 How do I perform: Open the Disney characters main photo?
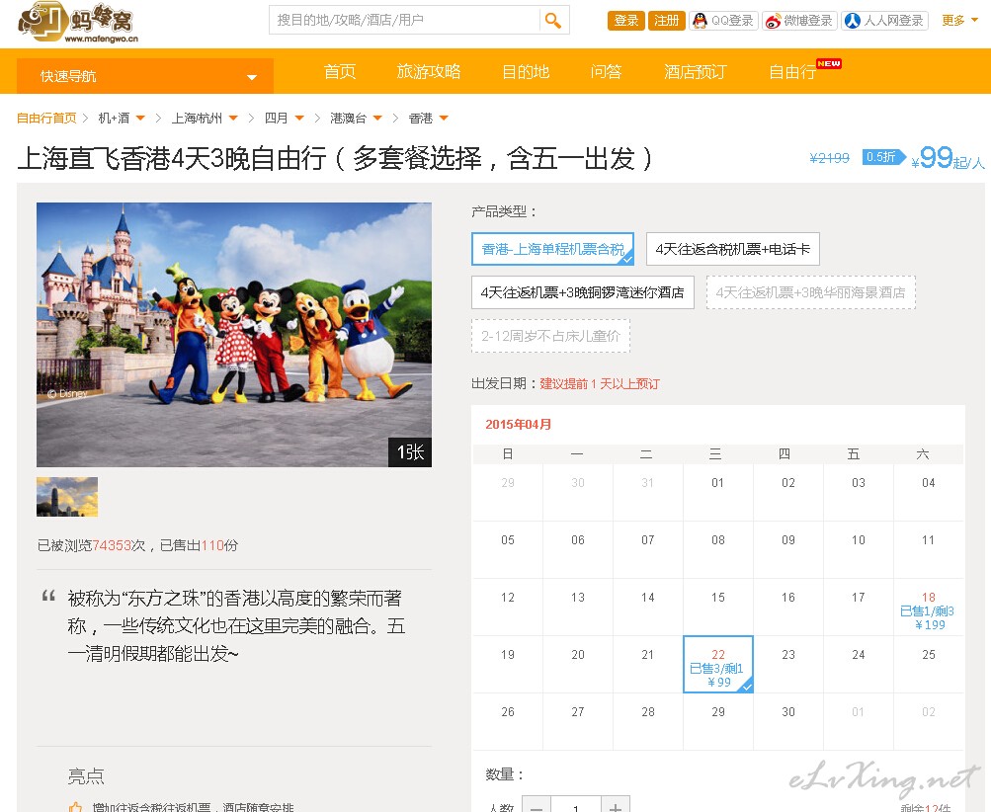point(234,335)
